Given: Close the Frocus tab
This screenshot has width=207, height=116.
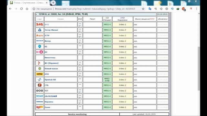Looking at the screenshot, I should point(47,3).
